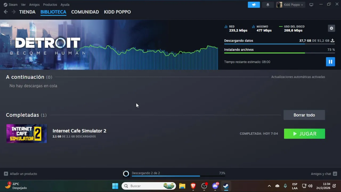341x192 pixels.
Task: Click the Descargando datos progress bar
Action: [279, 44]
